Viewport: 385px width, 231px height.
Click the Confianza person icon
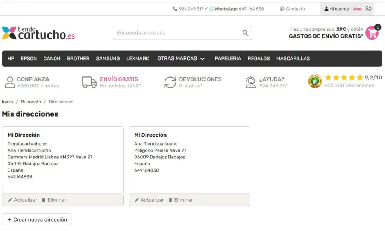click(10, 82)
